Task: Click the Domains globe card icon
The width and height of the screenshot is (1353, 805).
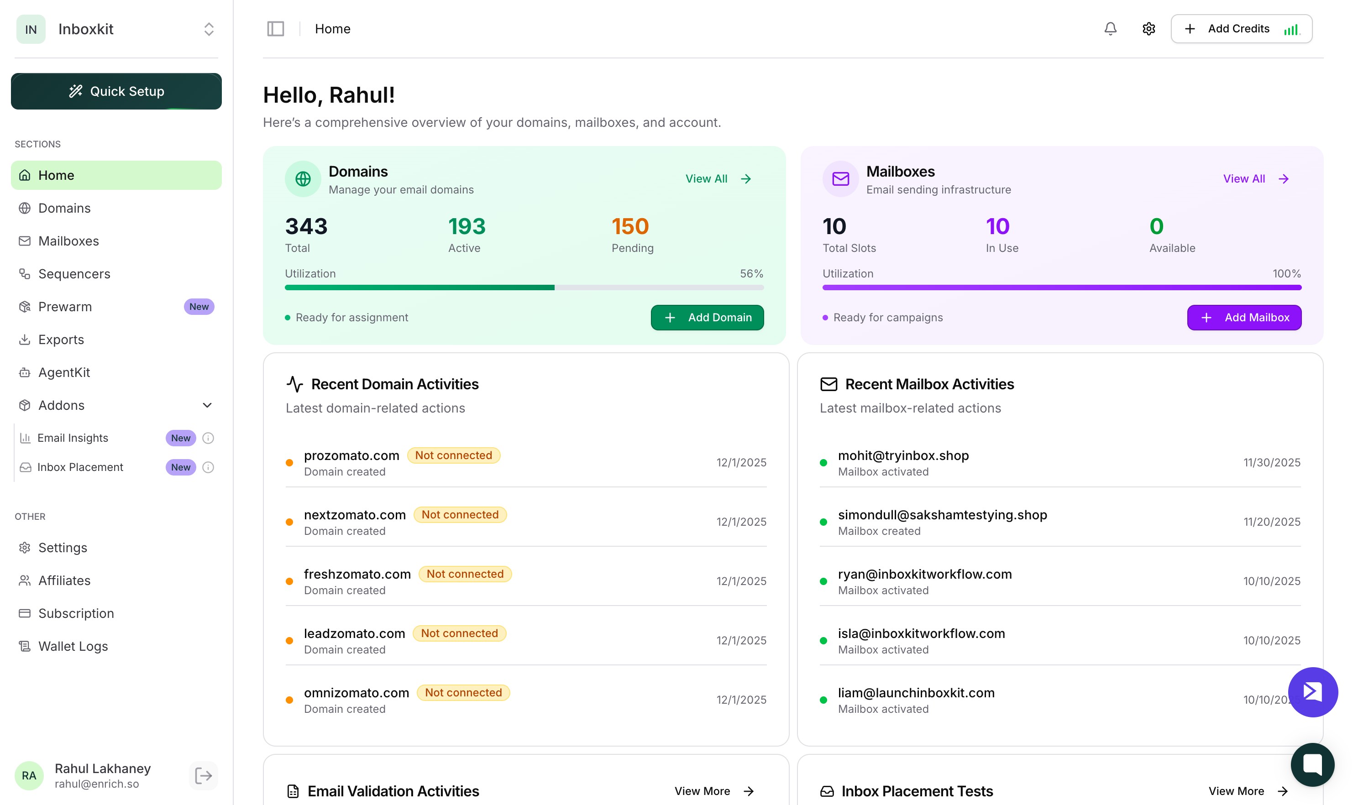Action: [x=303, y=178]
